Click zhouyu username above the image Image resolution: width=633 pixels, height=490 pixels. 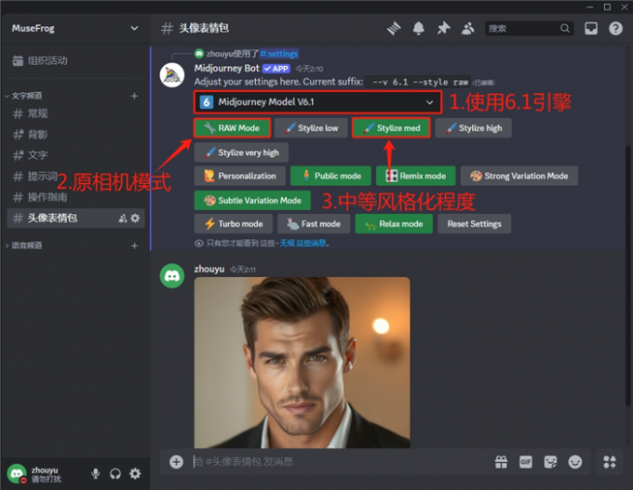[209, 269]
